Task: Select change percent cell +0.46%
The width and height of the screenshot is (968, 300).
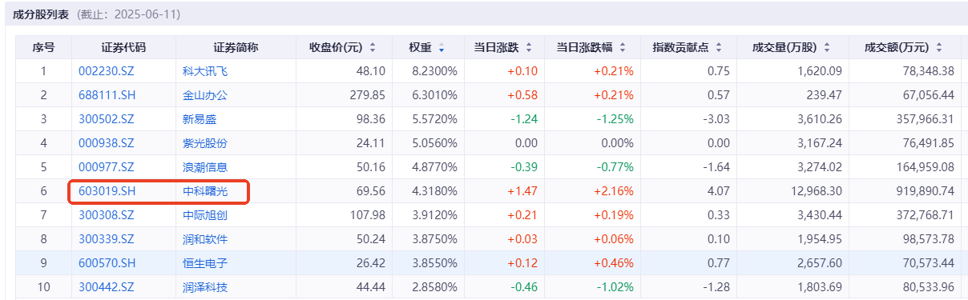Action: pos(614,263)
